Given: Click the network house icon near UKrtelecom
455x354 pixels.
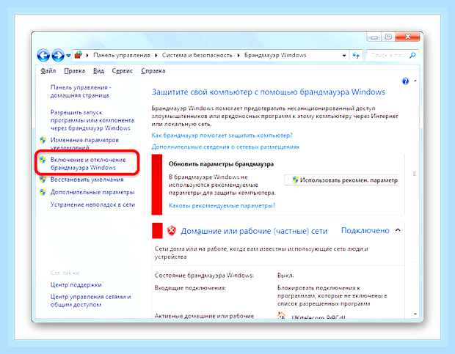Looking at the screenshot, I should pos(281,315).
